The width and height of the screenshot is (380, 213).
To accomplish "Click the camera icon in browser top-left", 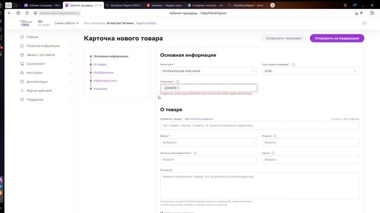I will [x=8, y=5].
